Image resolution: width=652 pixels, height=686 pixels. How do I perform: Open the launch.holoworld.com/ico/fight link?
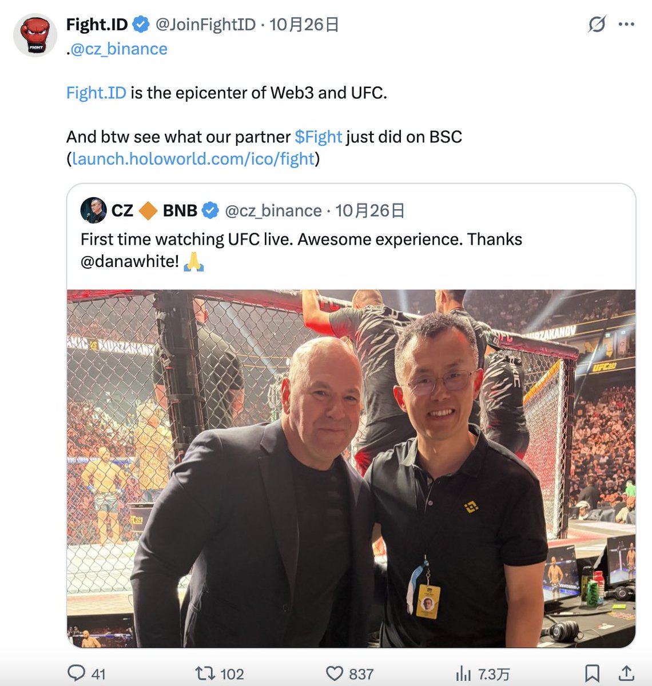tap(193, 159)
